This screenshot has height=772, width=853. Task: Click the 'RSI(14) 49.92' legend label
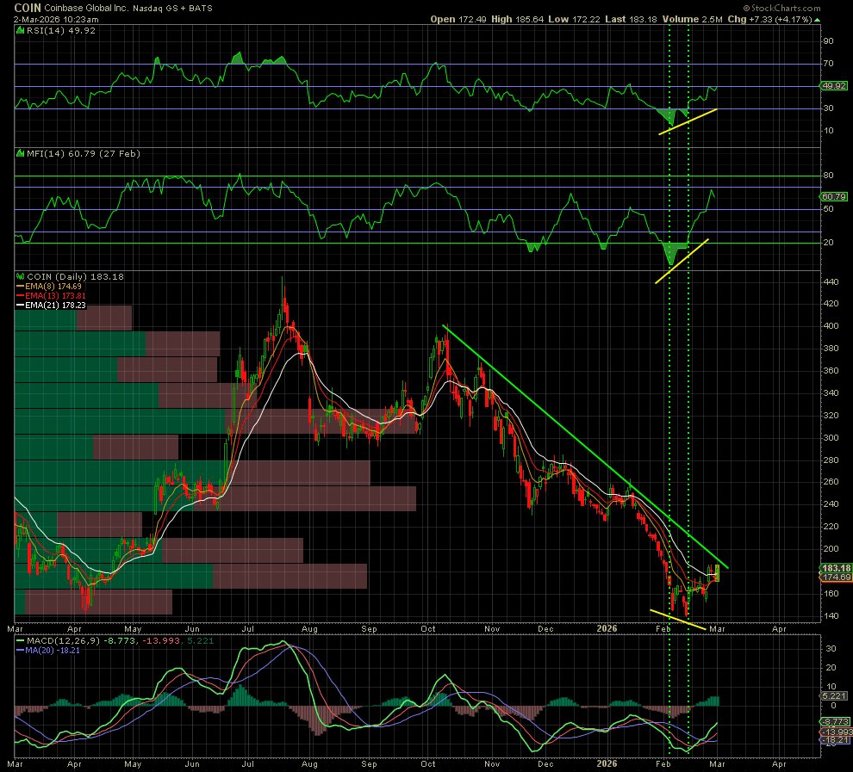click(x=61, y=31)
